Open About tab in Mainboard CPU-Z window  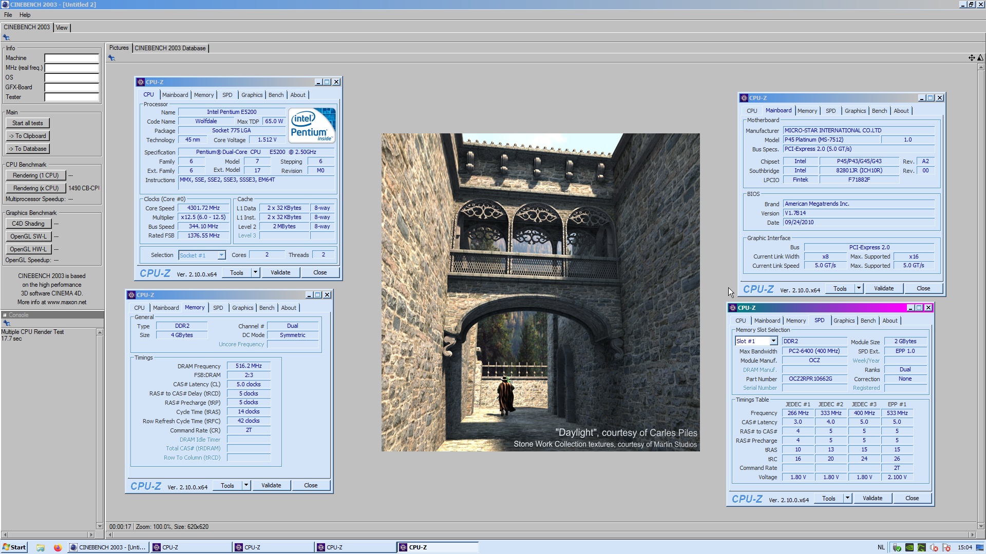[901, 111]
